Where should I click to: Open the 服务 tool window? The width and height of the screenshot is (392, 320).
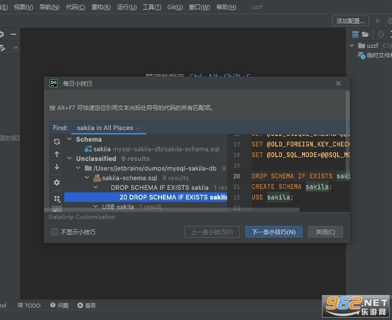(x=86, y=305)
